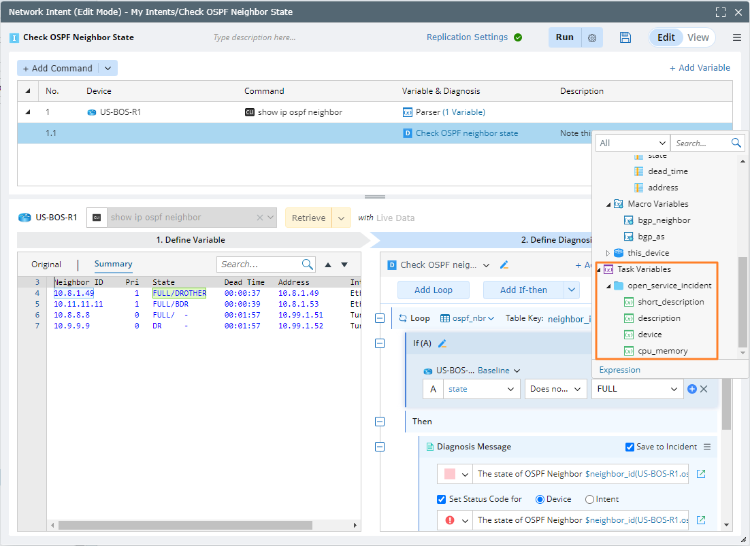750x546 pixels.
Task: Click the Add Variable link
Action: 700,68
